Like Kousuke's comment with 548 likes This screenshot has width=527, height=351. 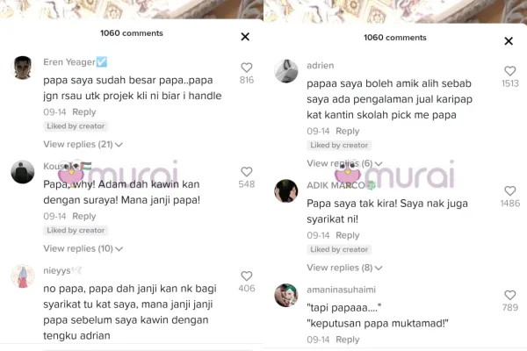click(x=246, y=172)
